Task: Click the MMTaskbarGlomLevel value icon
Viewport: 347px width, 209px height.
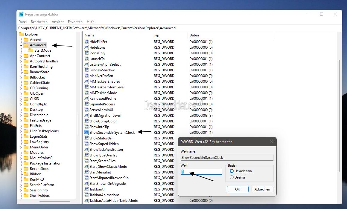Action: click(x=86, y=87)
